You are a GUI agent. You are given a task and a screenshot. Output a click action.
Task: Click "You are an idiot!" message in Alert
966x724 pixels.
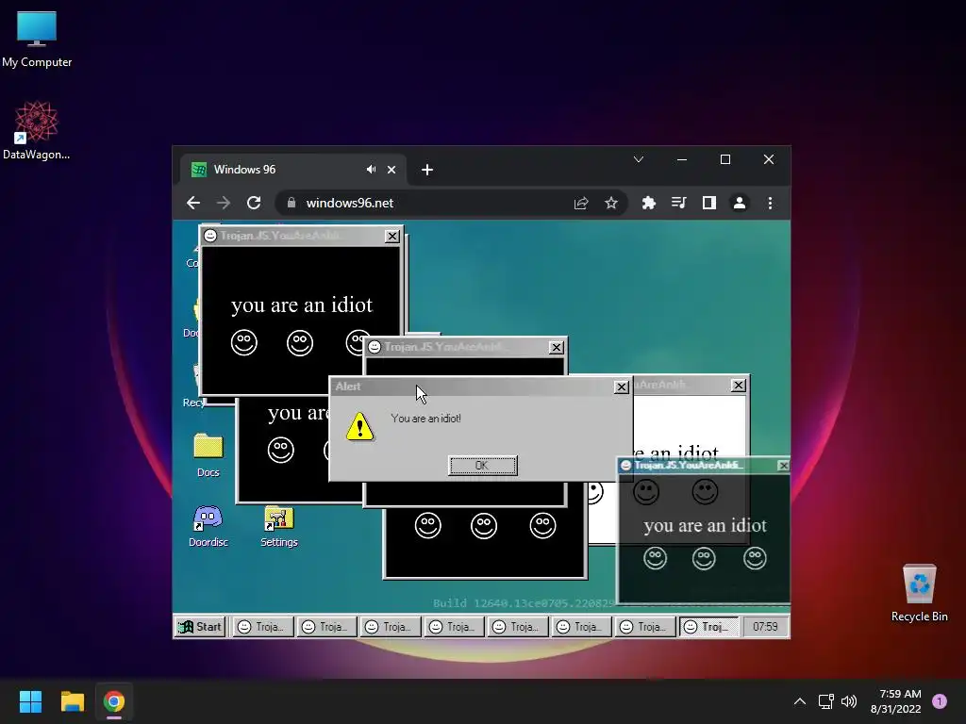(425, 419)
